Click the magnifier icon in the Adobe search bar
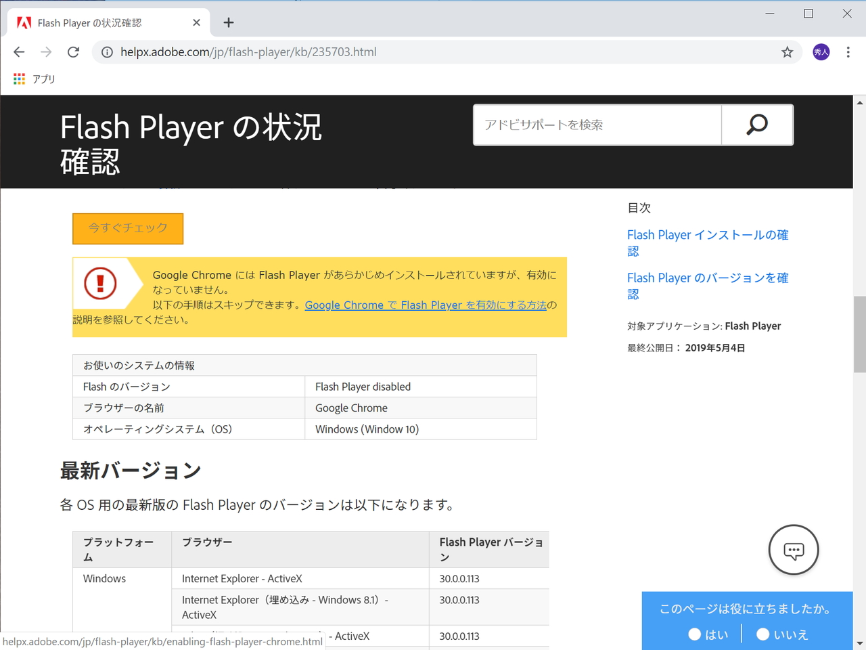This screenshot has height=650, width=866. click(756, 125)
